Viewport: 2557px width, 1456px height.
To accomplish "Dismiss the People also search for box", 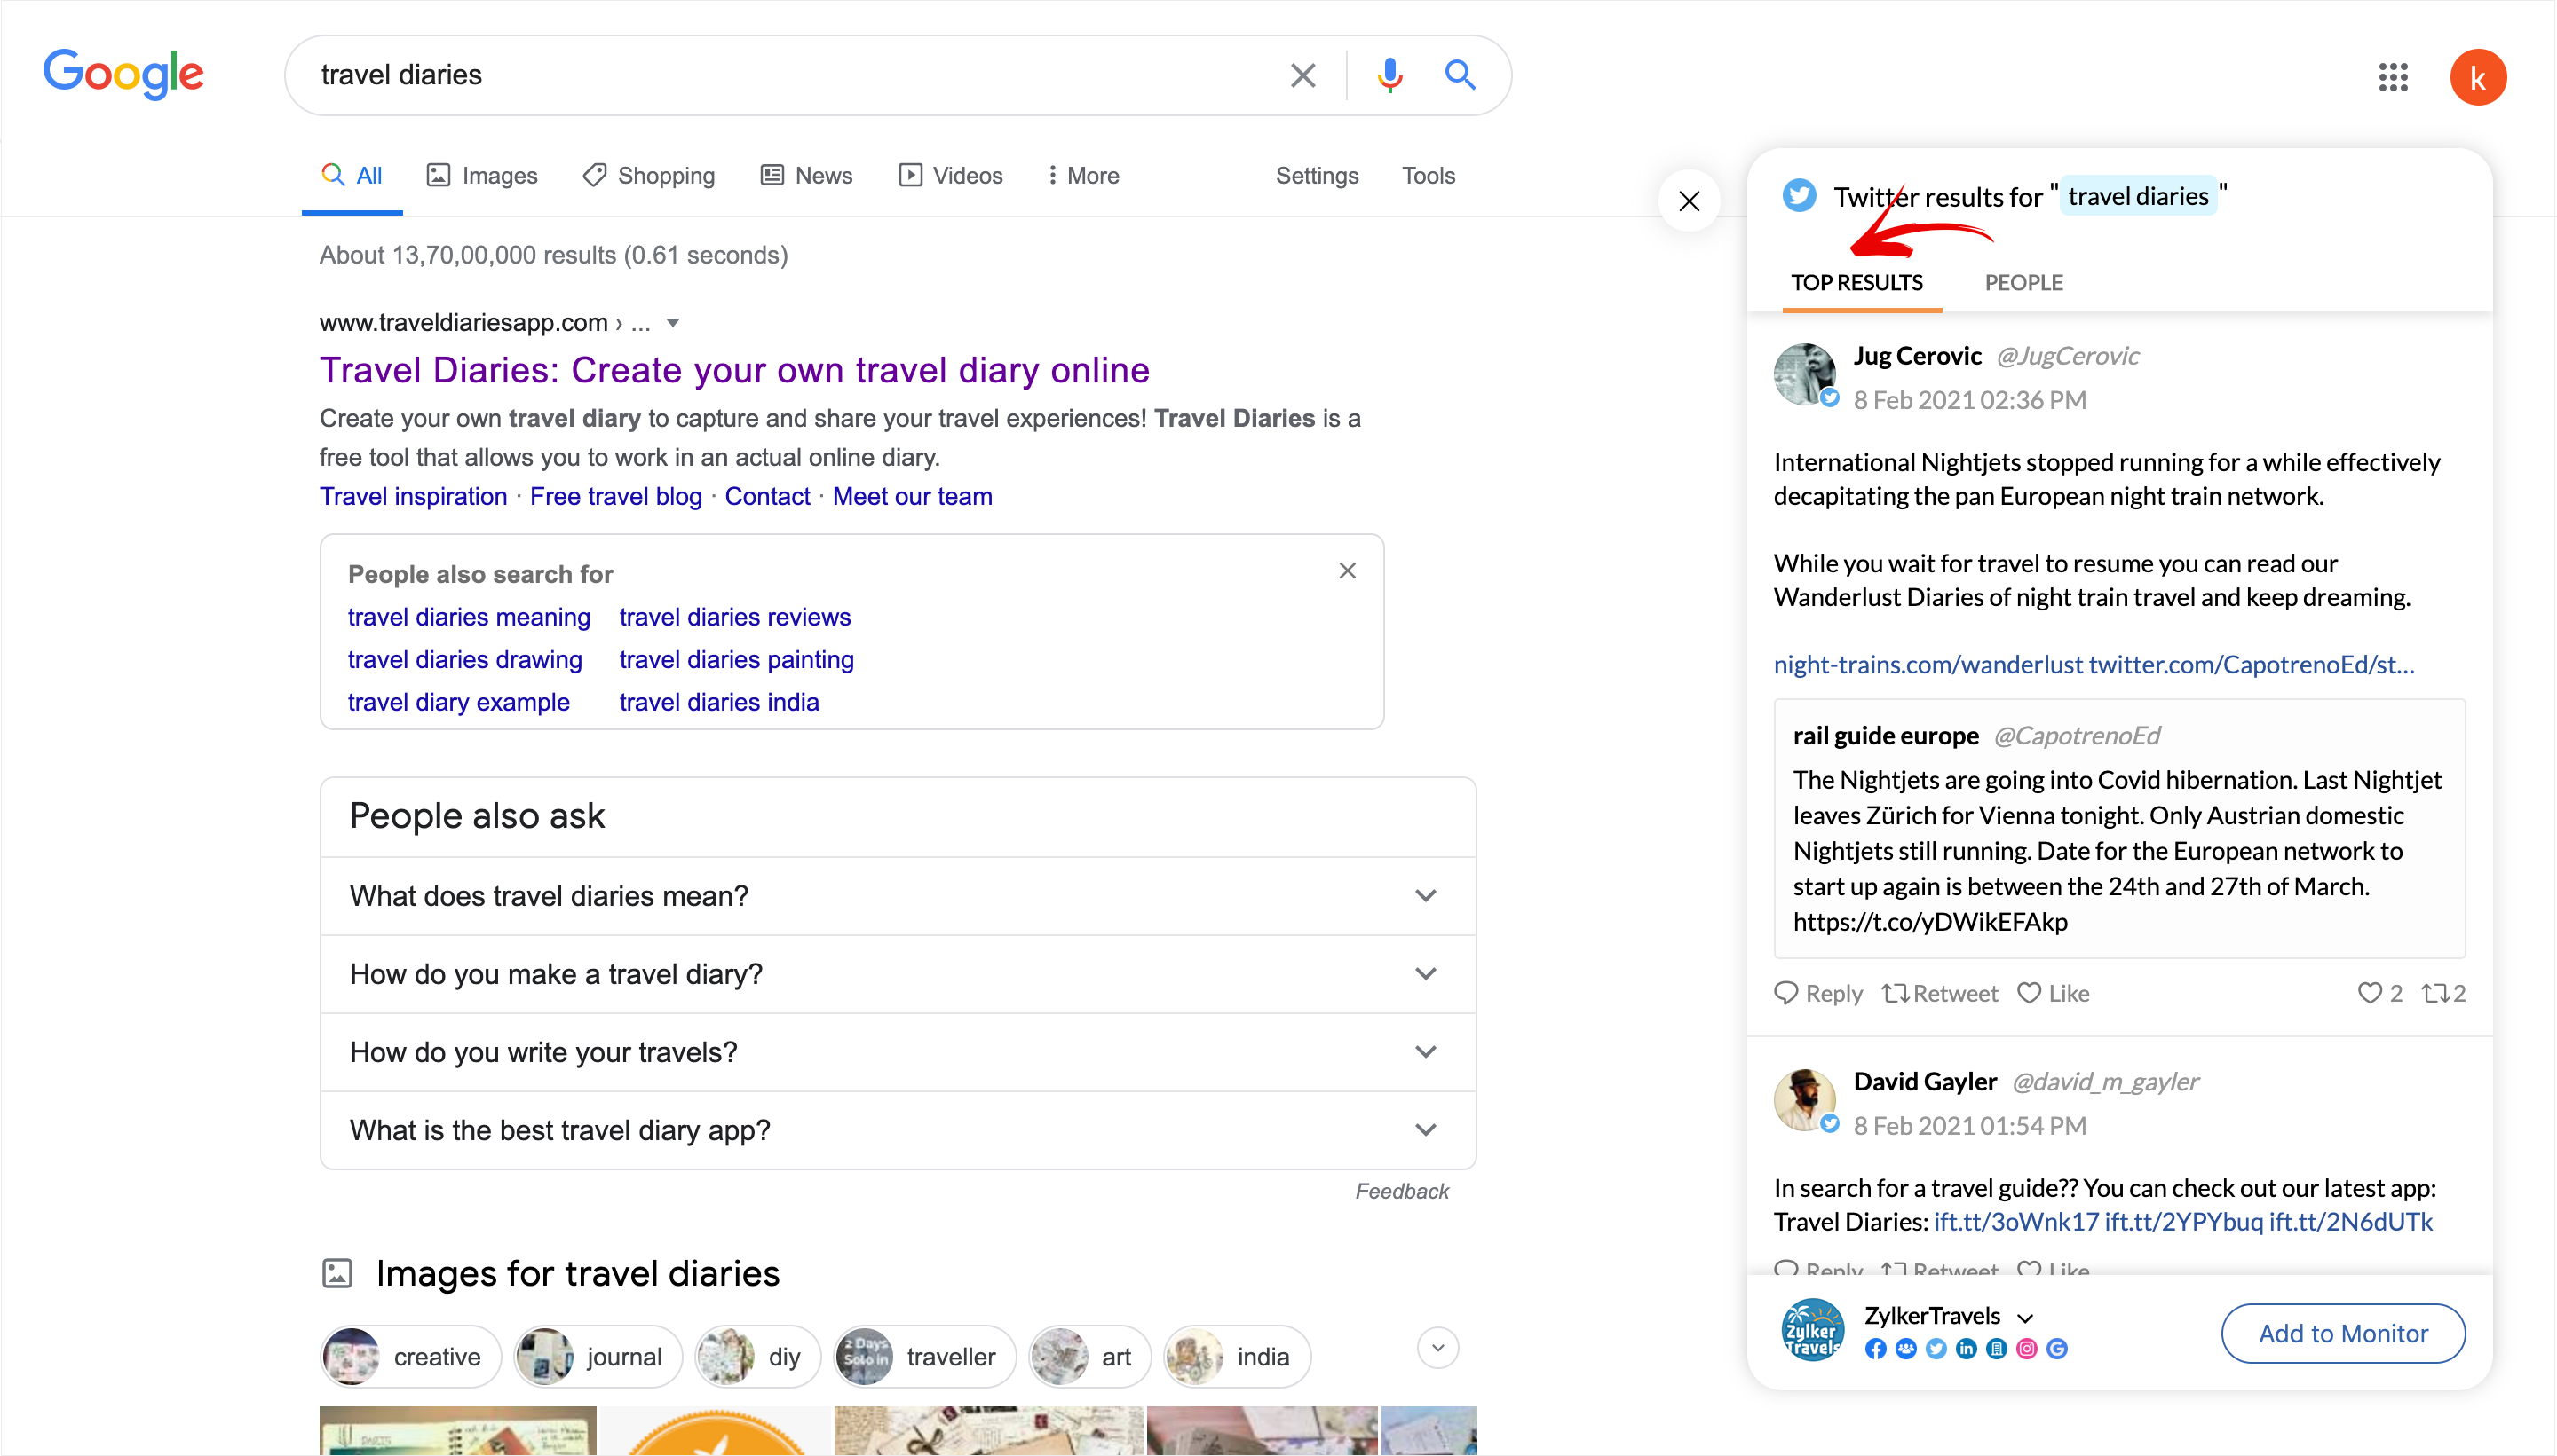I will click(x=1348, y=571).
